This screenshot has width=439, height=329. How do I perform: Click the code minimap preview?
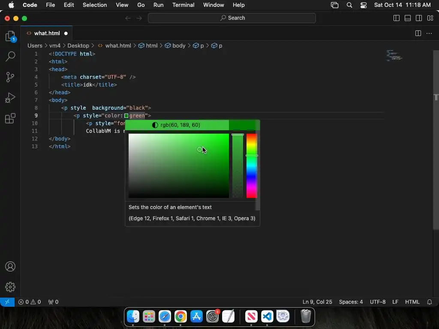pos(394,55)
